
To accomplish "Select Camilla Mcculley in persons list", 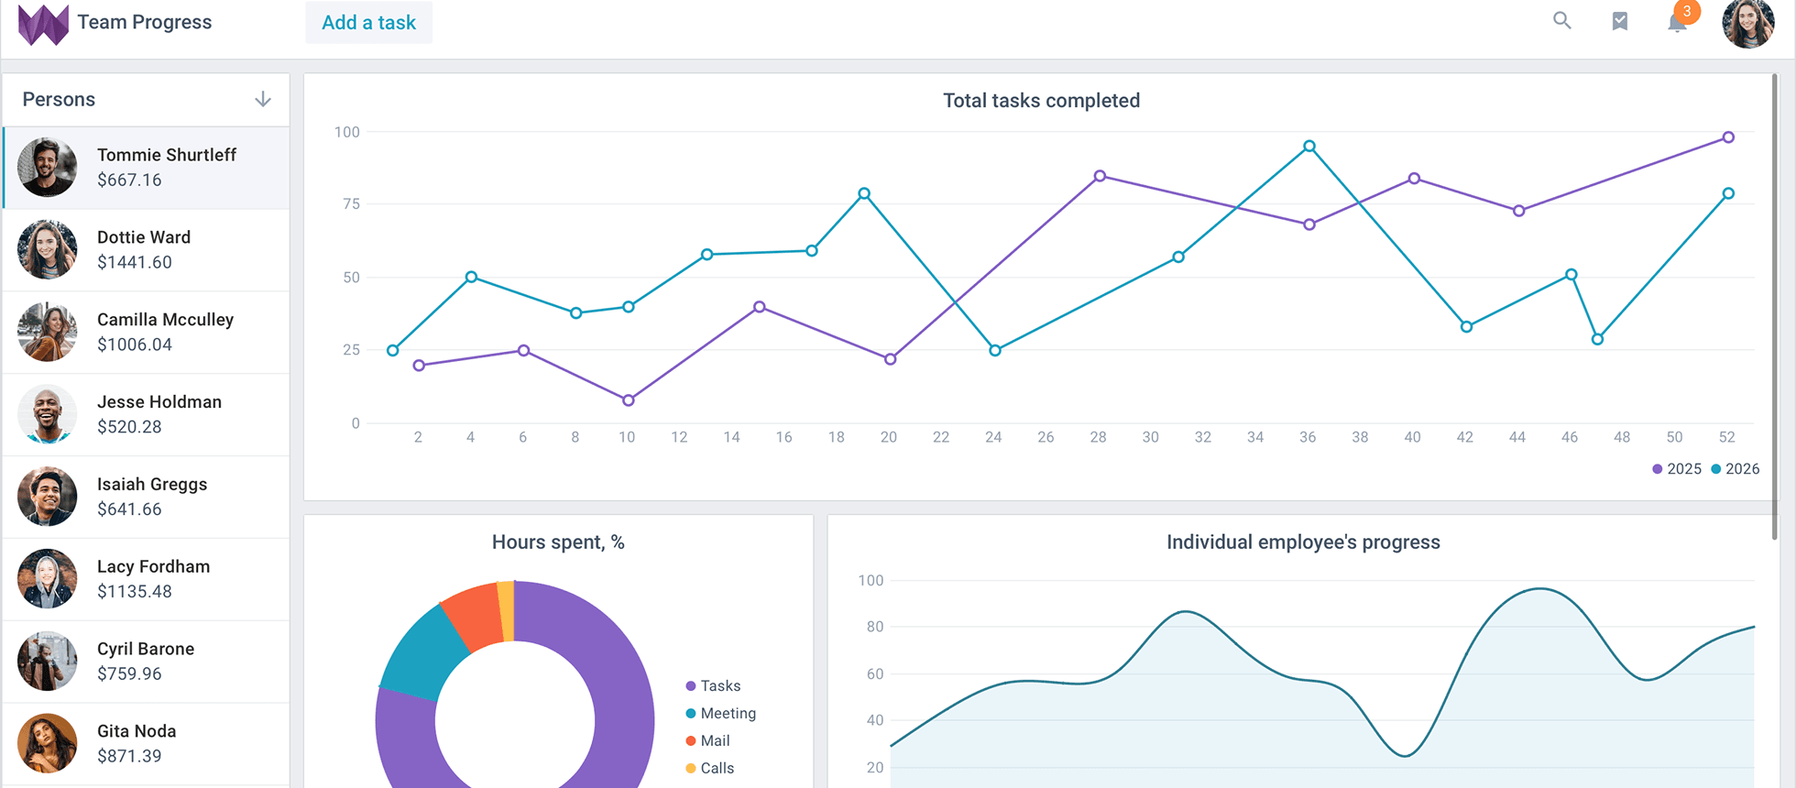I will 147,333.
